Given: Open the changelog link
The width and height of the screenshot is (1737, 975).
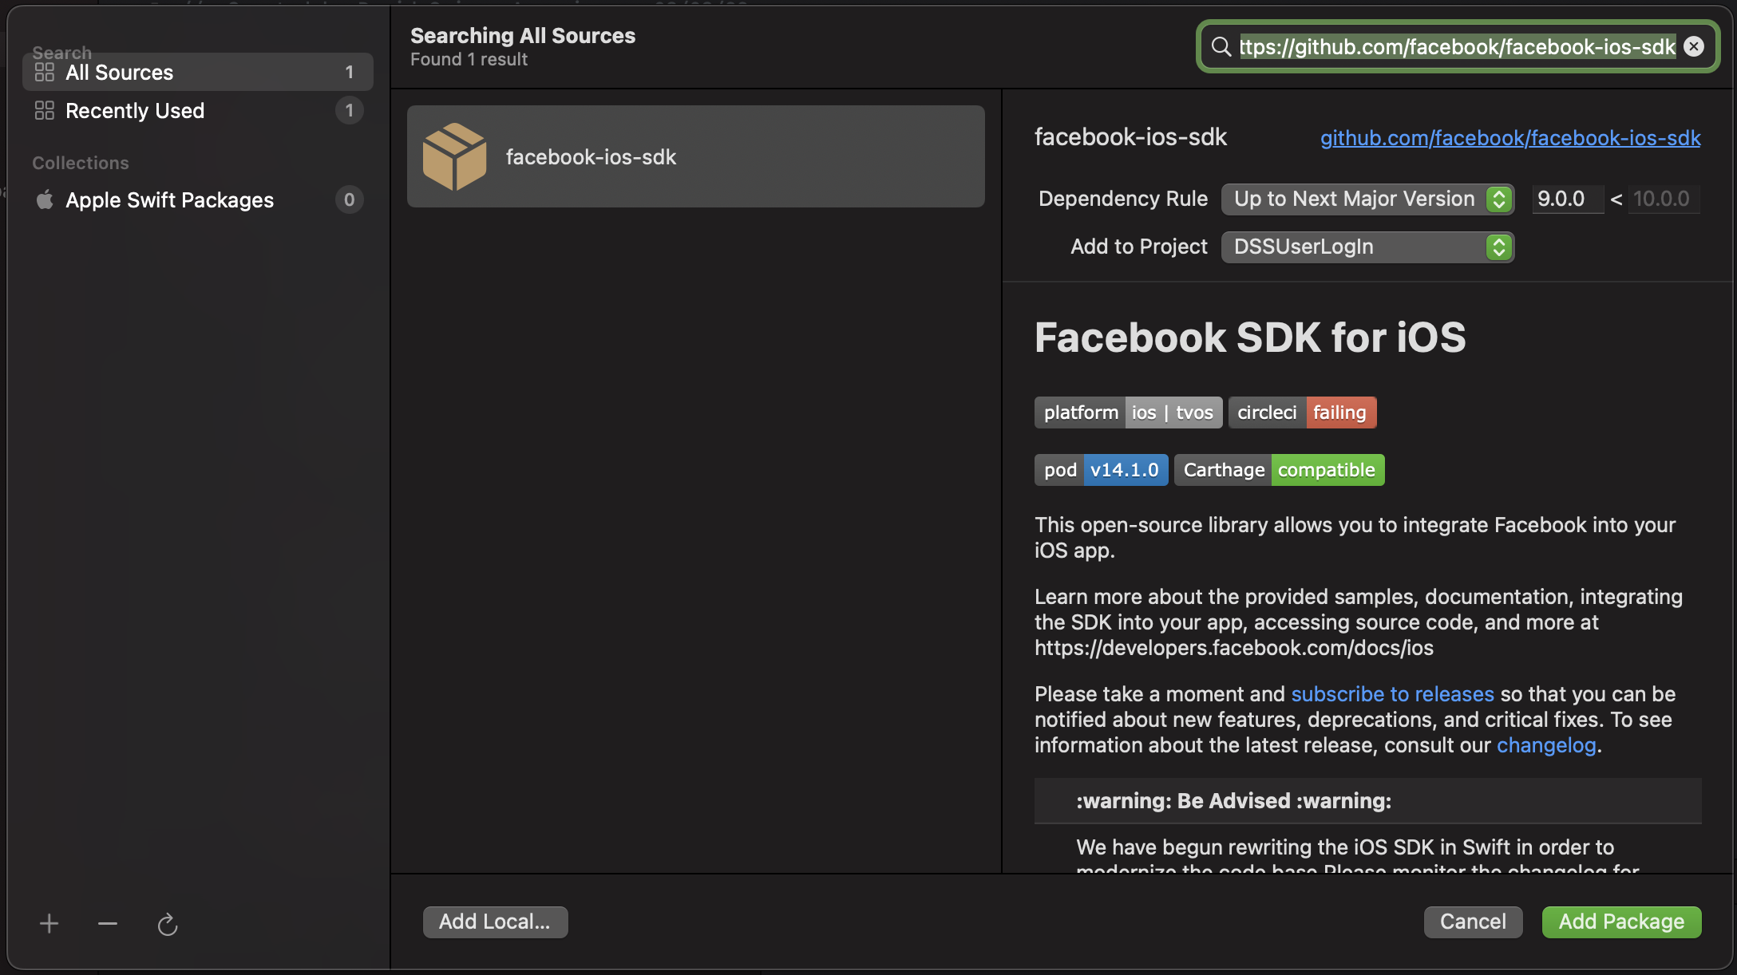Looking at the screenshot, I should tap(1546, 745).
